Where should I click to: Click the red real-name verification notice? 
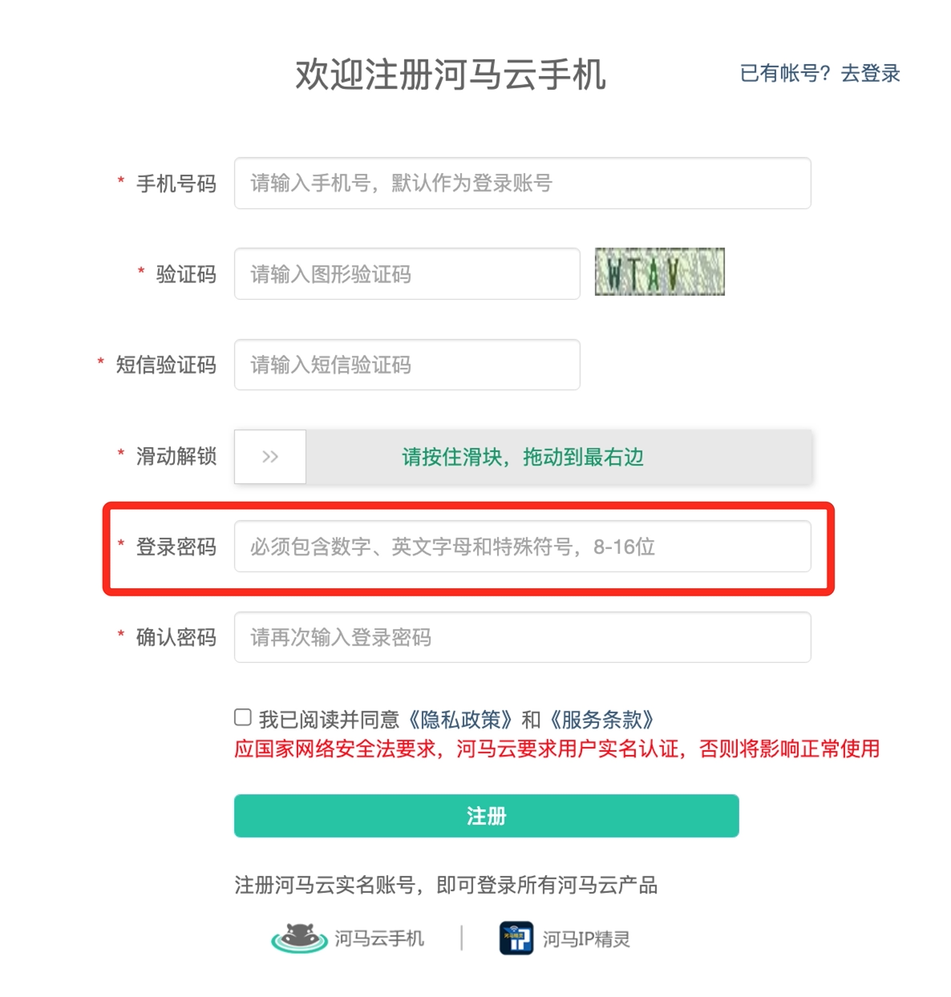[556, 749]
